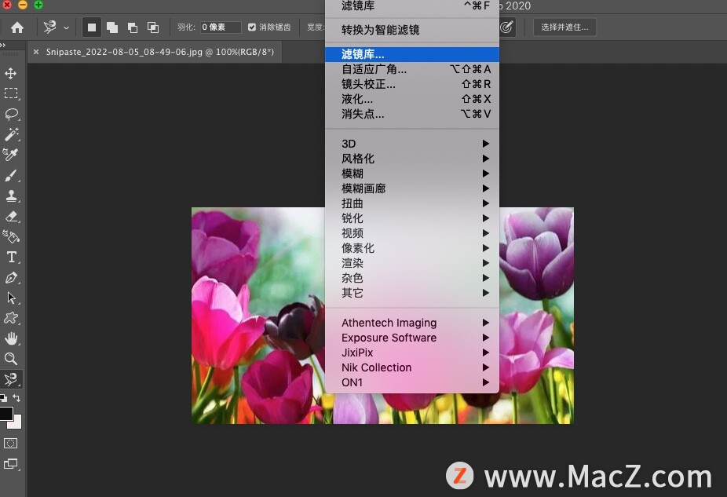Screen dimensions: 727x497
Task: Open the 滤镜库... menu item
Action: point(412,54)
